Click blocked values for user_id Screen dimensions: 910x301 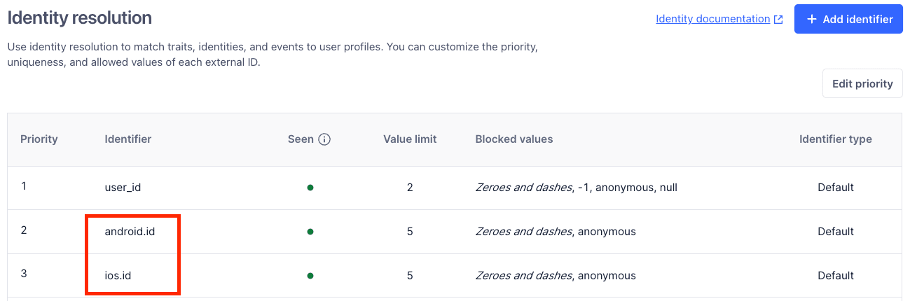576,188
